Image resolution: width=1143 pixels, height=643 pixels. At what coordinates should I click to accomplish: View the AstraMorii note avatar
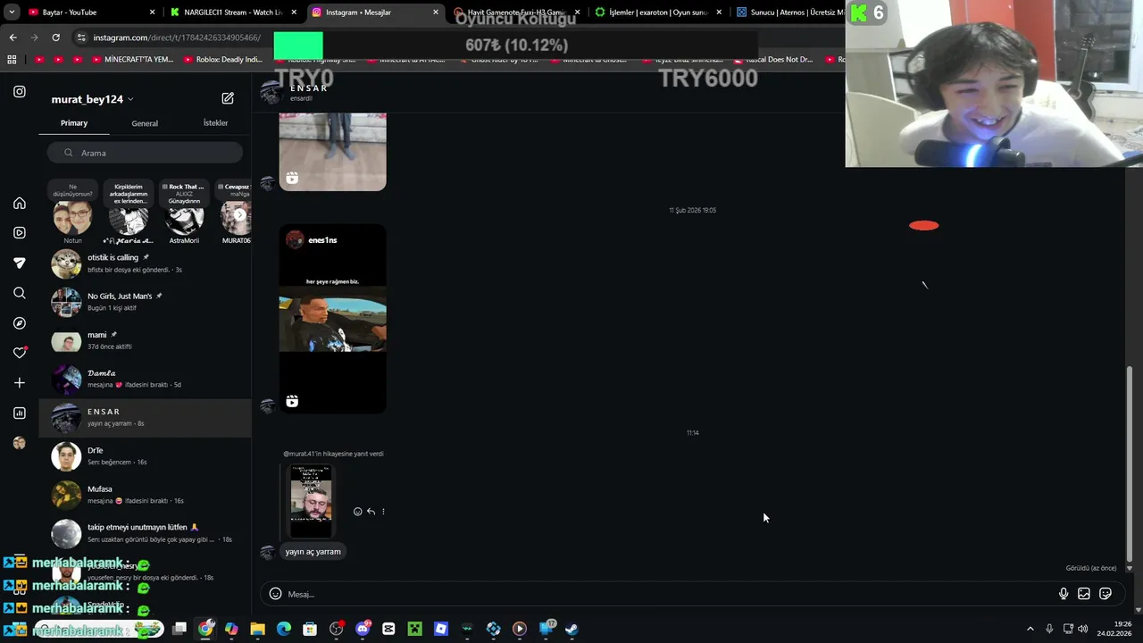coord(185,217)
